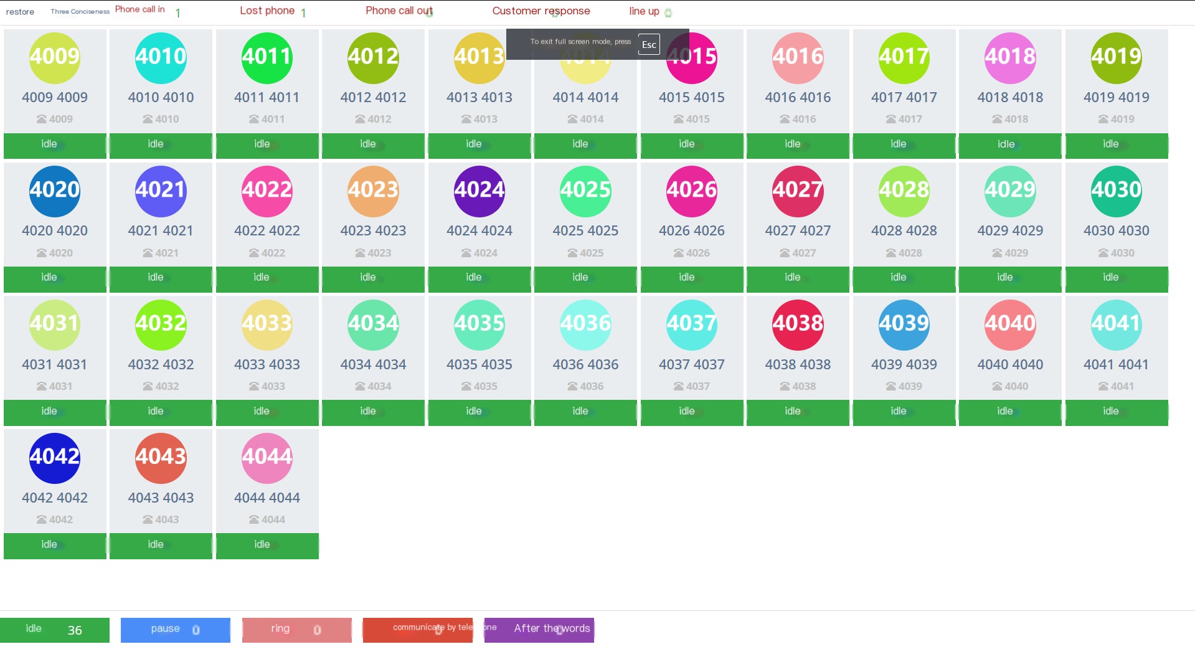
Task: Click the Esc key hint button
Action: click(649, 44)
